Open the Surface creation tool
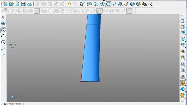This screenshot has width=187, height=105. click(126, 4)
